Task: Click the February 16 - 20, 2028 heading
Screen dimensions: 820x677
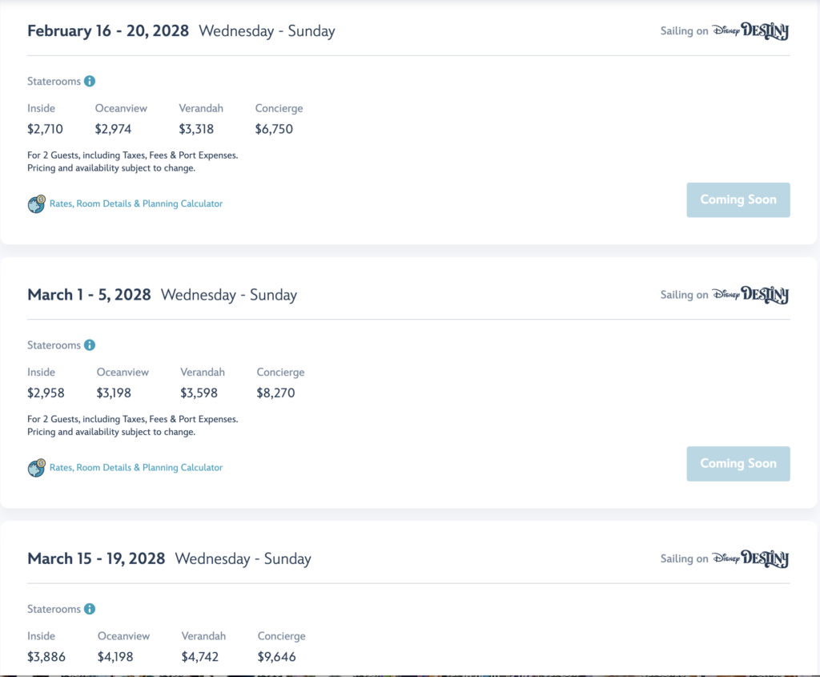Action: [108, 31]
